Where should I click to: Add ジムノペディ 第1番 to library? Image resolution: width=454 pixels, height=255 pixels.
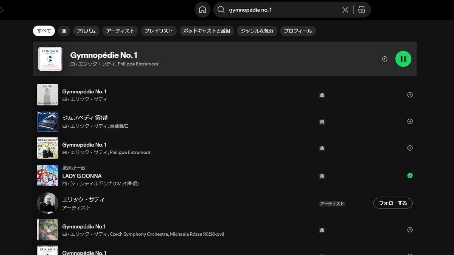[410, 121]
